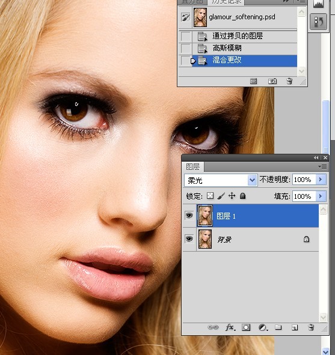This screenshot has width=335, height=355.
Task: Click the snapshot thumbnail in History
Action: point(200,17)
